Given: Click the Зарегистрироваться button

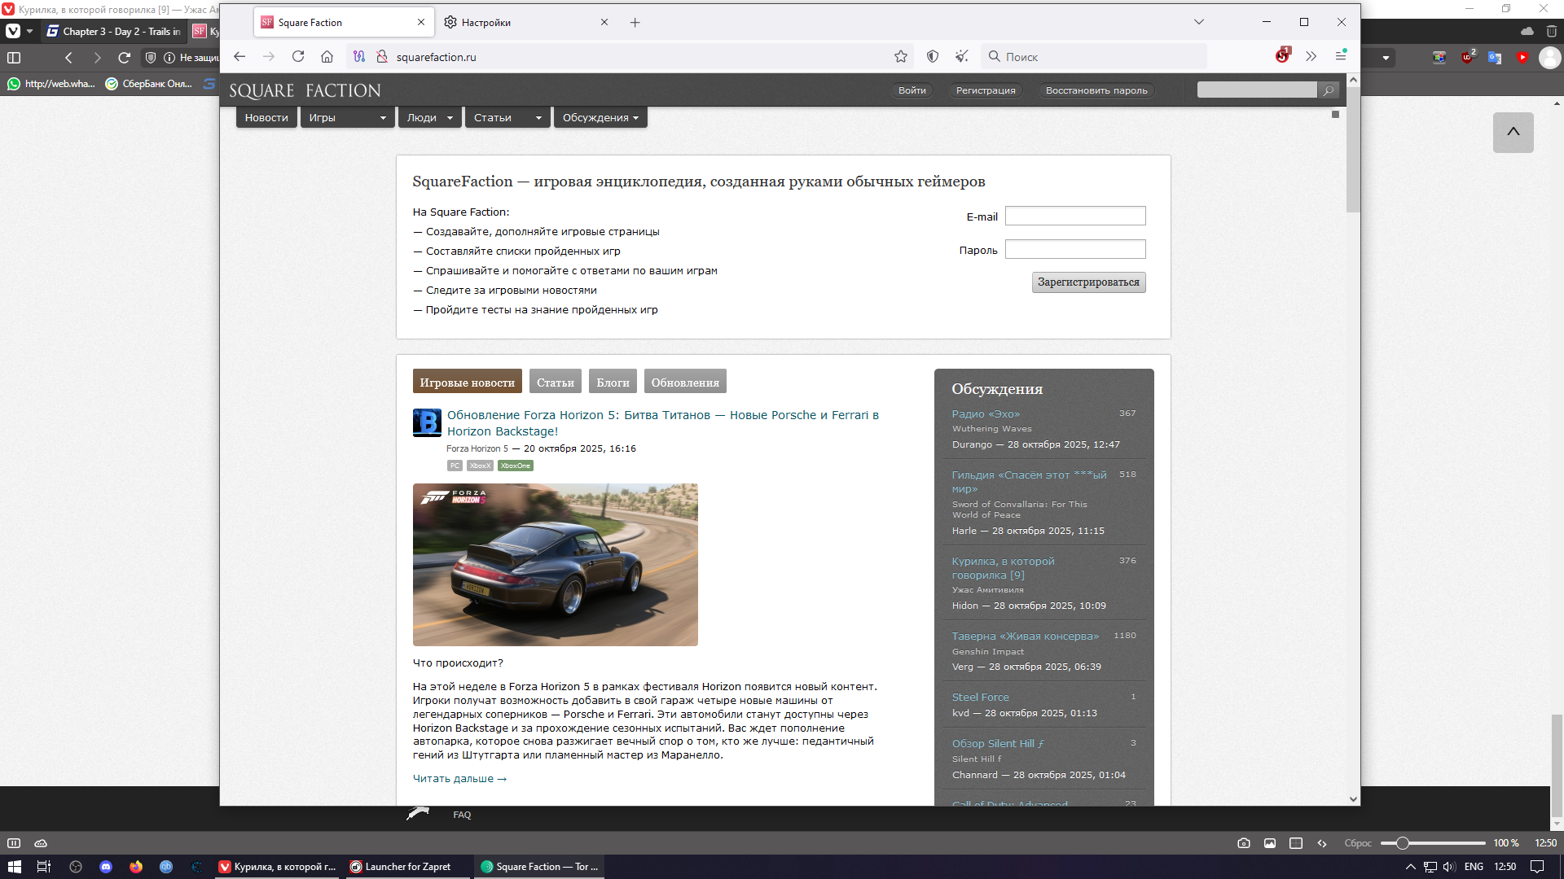Looking at the screenshot, I should [x=1088, y=282].
